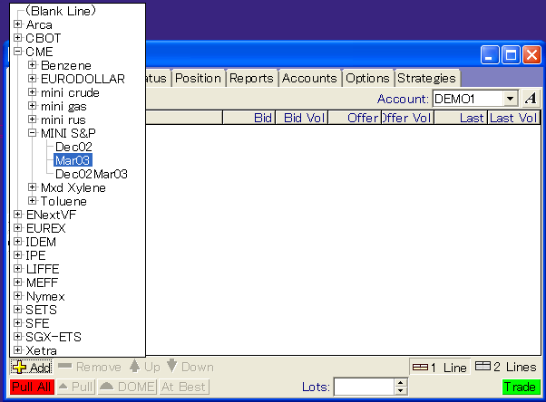The height and width of the screenshot is (402, 546).
Task: Select the EURODOLLAR label in the tree
Action: [x=83, y=79]
